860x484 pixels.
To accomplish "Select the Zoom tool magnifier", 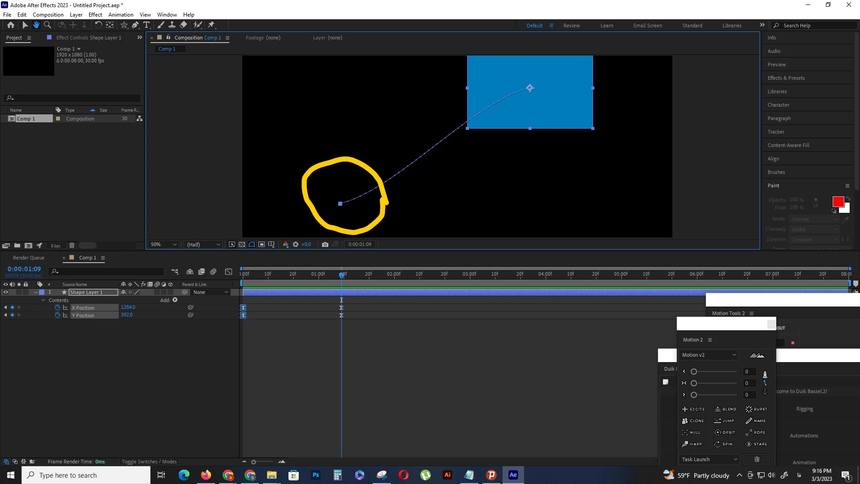I will (47, 25).
